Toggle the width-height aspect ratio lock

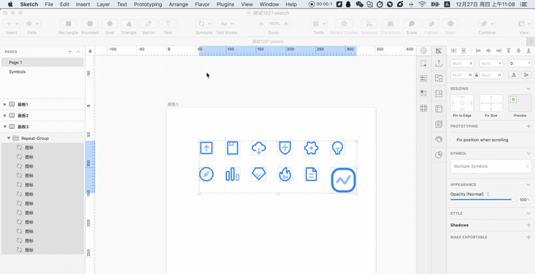(477, 75)
